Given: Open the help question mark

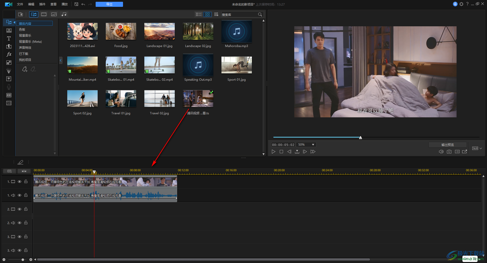Looking at the screenshot, I should [467, 4].
